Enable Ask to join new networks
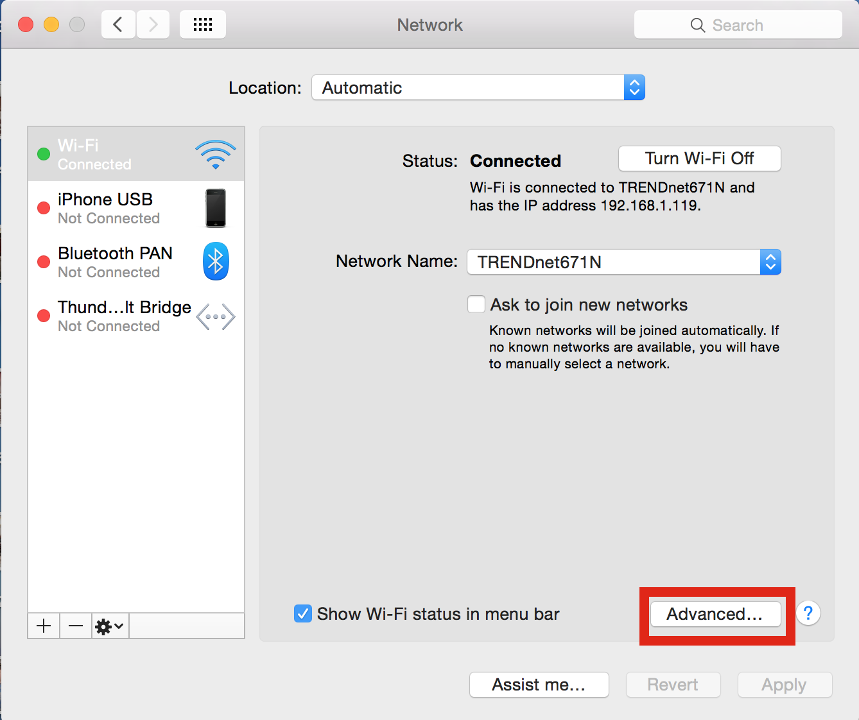The image size is (859, 720). (476, 304)
